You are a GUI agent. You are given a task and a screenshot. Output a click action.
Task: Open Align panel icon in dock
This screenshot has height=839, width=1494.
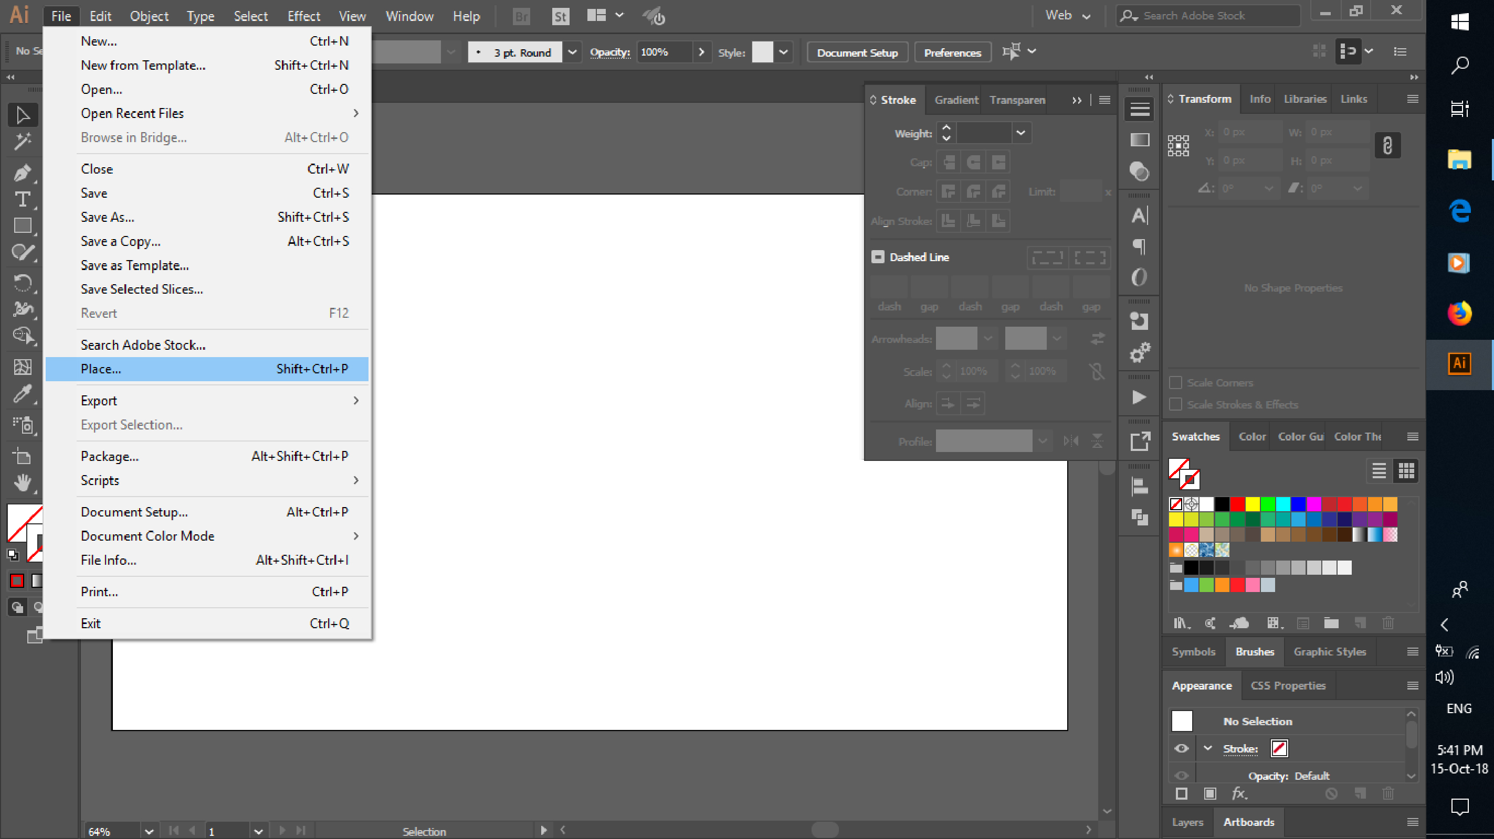[x=1139, y=486]
